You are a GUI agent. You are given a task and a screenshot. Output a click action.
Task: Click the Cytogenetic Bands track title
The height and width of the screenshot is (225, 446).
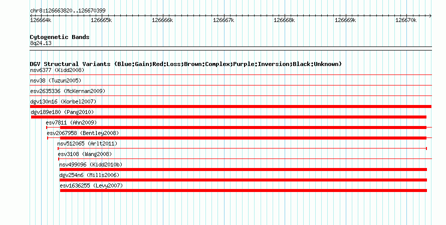(x=60, y=37)
